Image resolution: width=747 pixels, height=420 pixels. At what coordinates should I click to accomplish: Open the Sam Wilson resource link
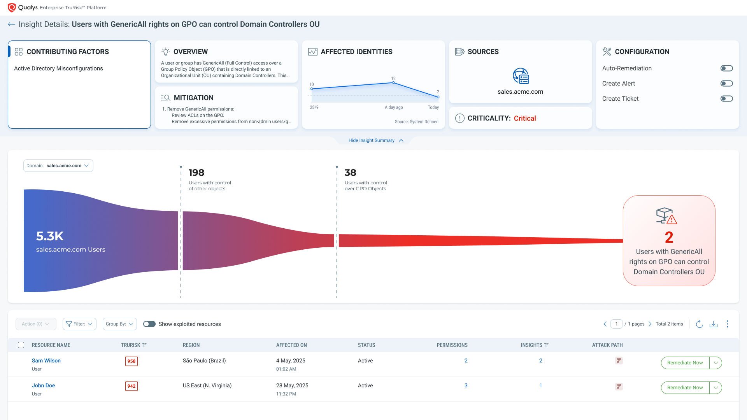[46, 360]
